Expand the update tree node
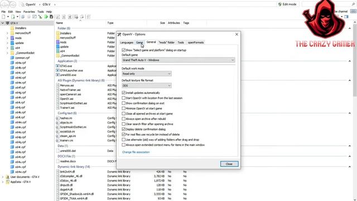This screenshot has height=201, width=357. click(7, 43)
